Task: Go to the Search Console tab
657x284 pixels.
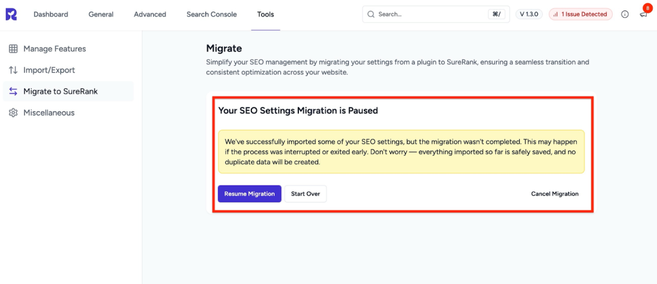Action: pyautogui.click(x=212, y=14)
